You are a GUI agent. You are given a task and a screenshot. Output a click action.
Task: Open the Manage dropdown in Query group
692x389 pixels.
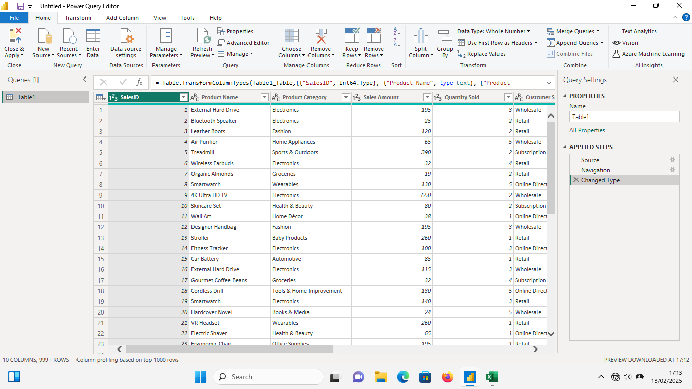pyautogui.click(x=236, y=54)
